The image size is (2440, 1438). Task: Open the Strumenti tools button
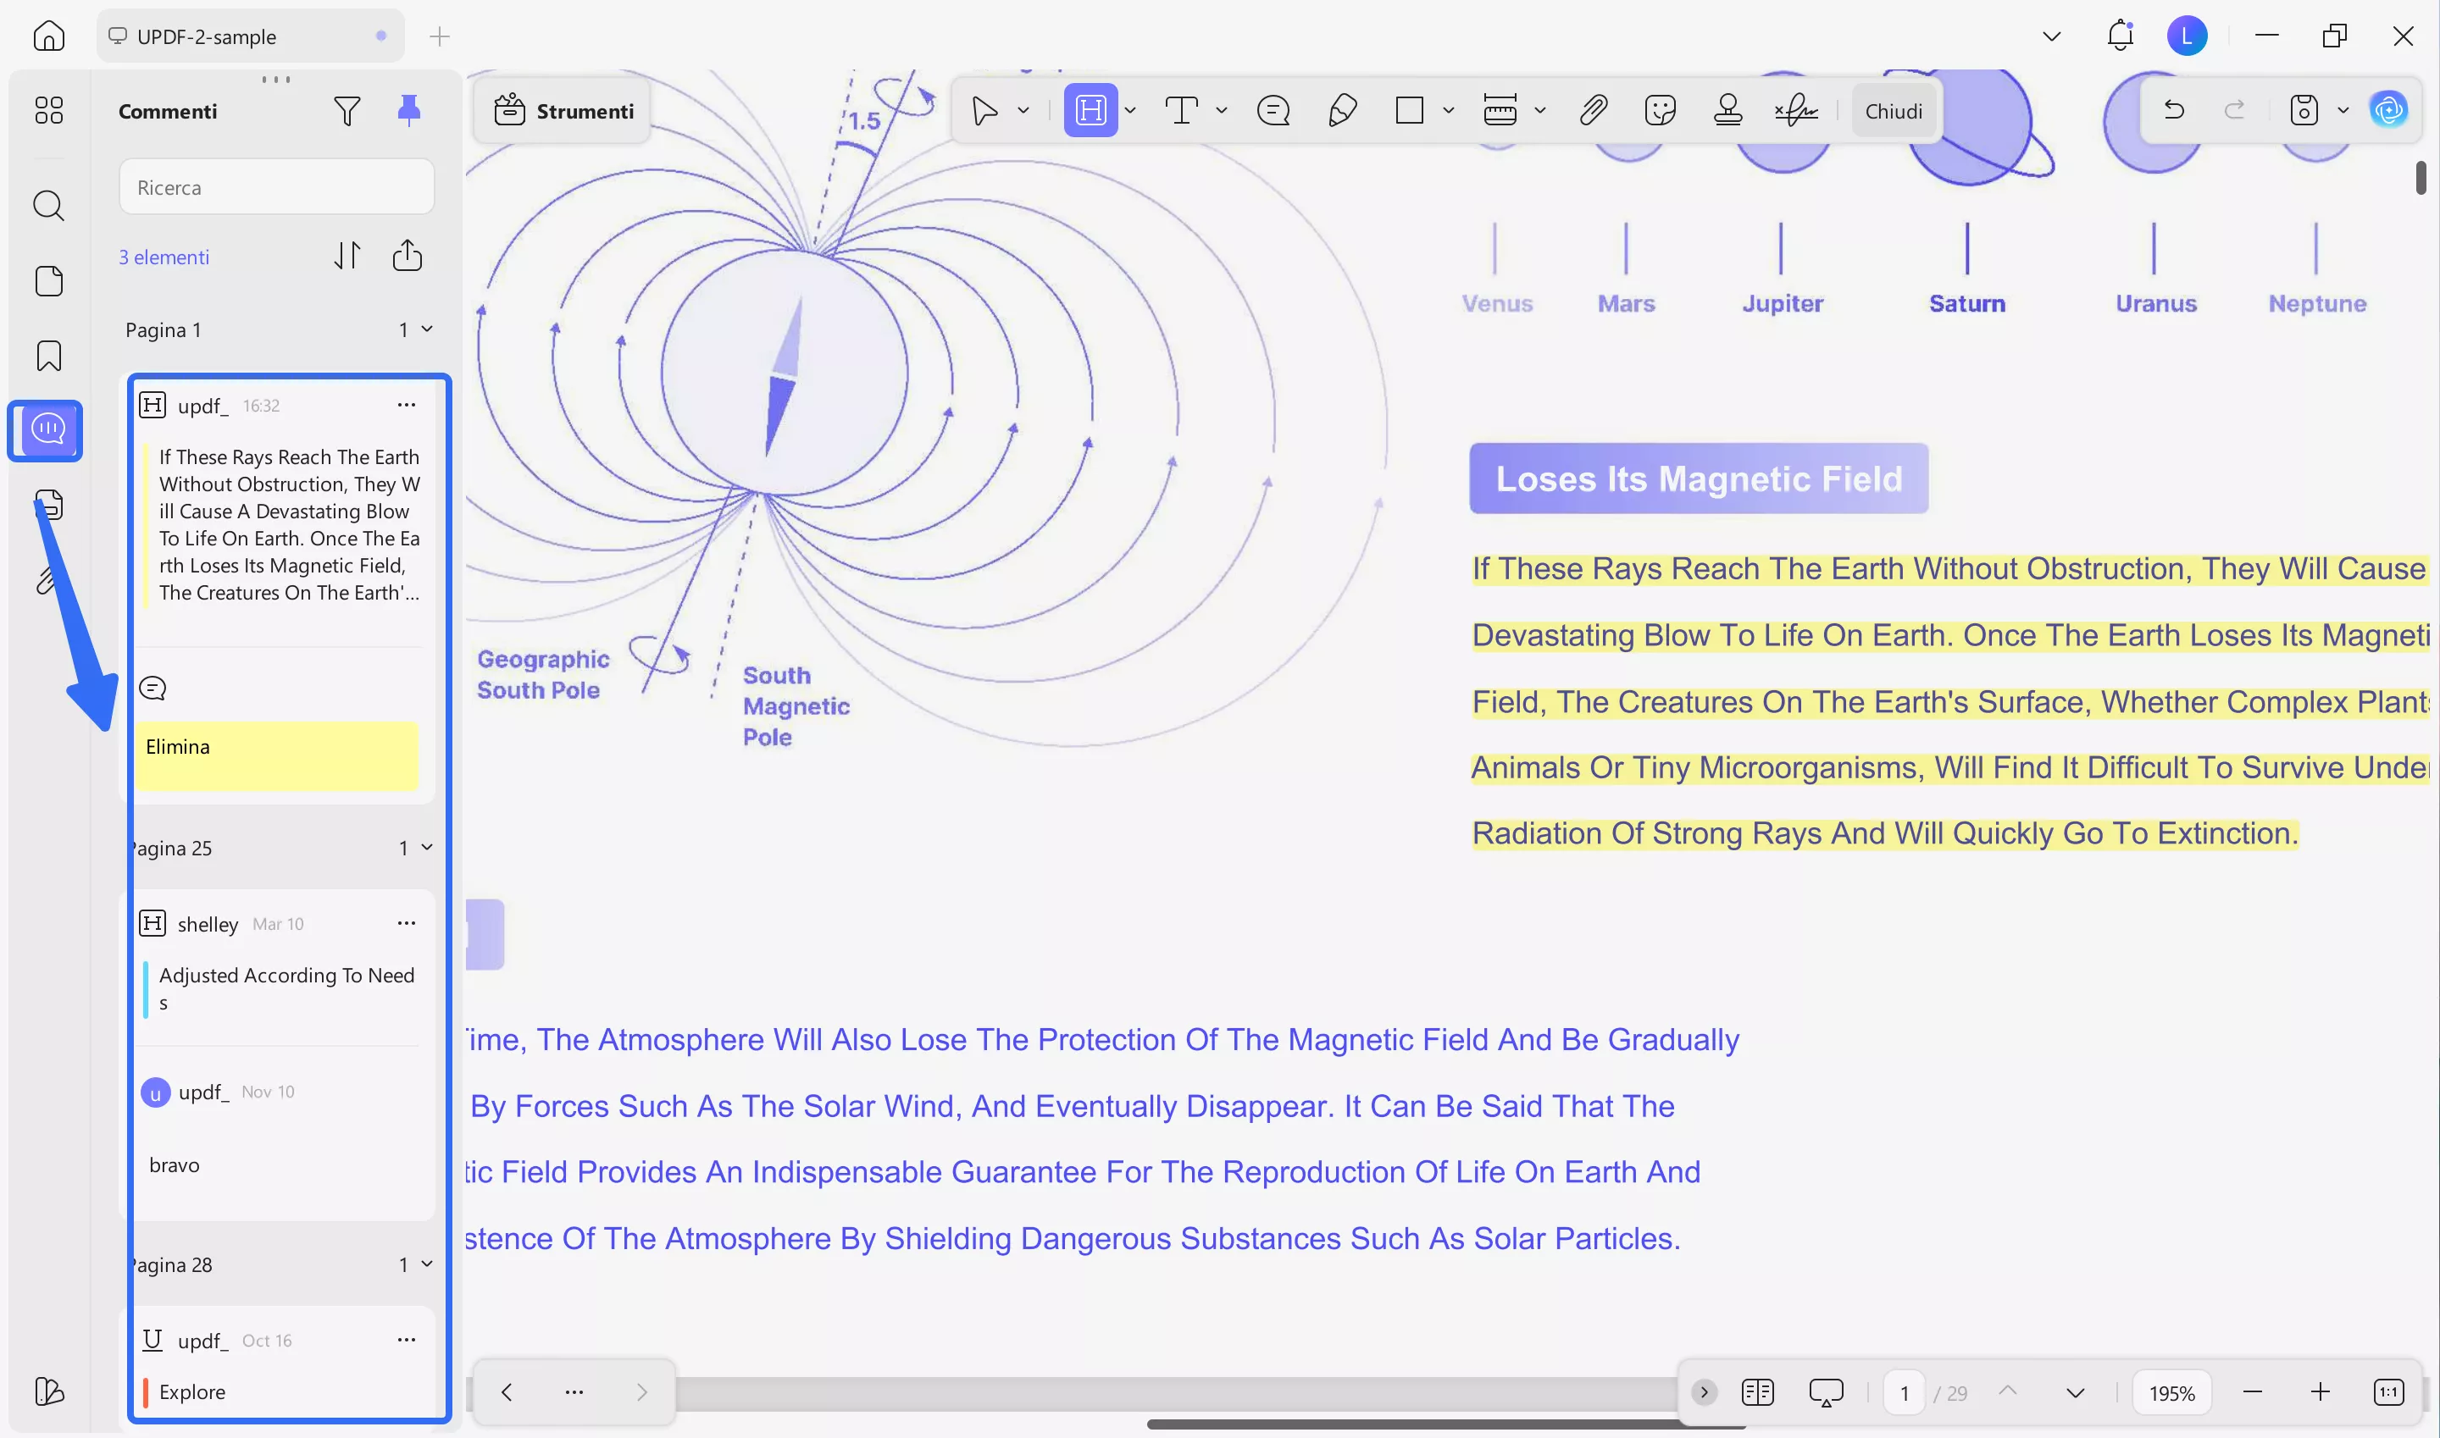564,112
